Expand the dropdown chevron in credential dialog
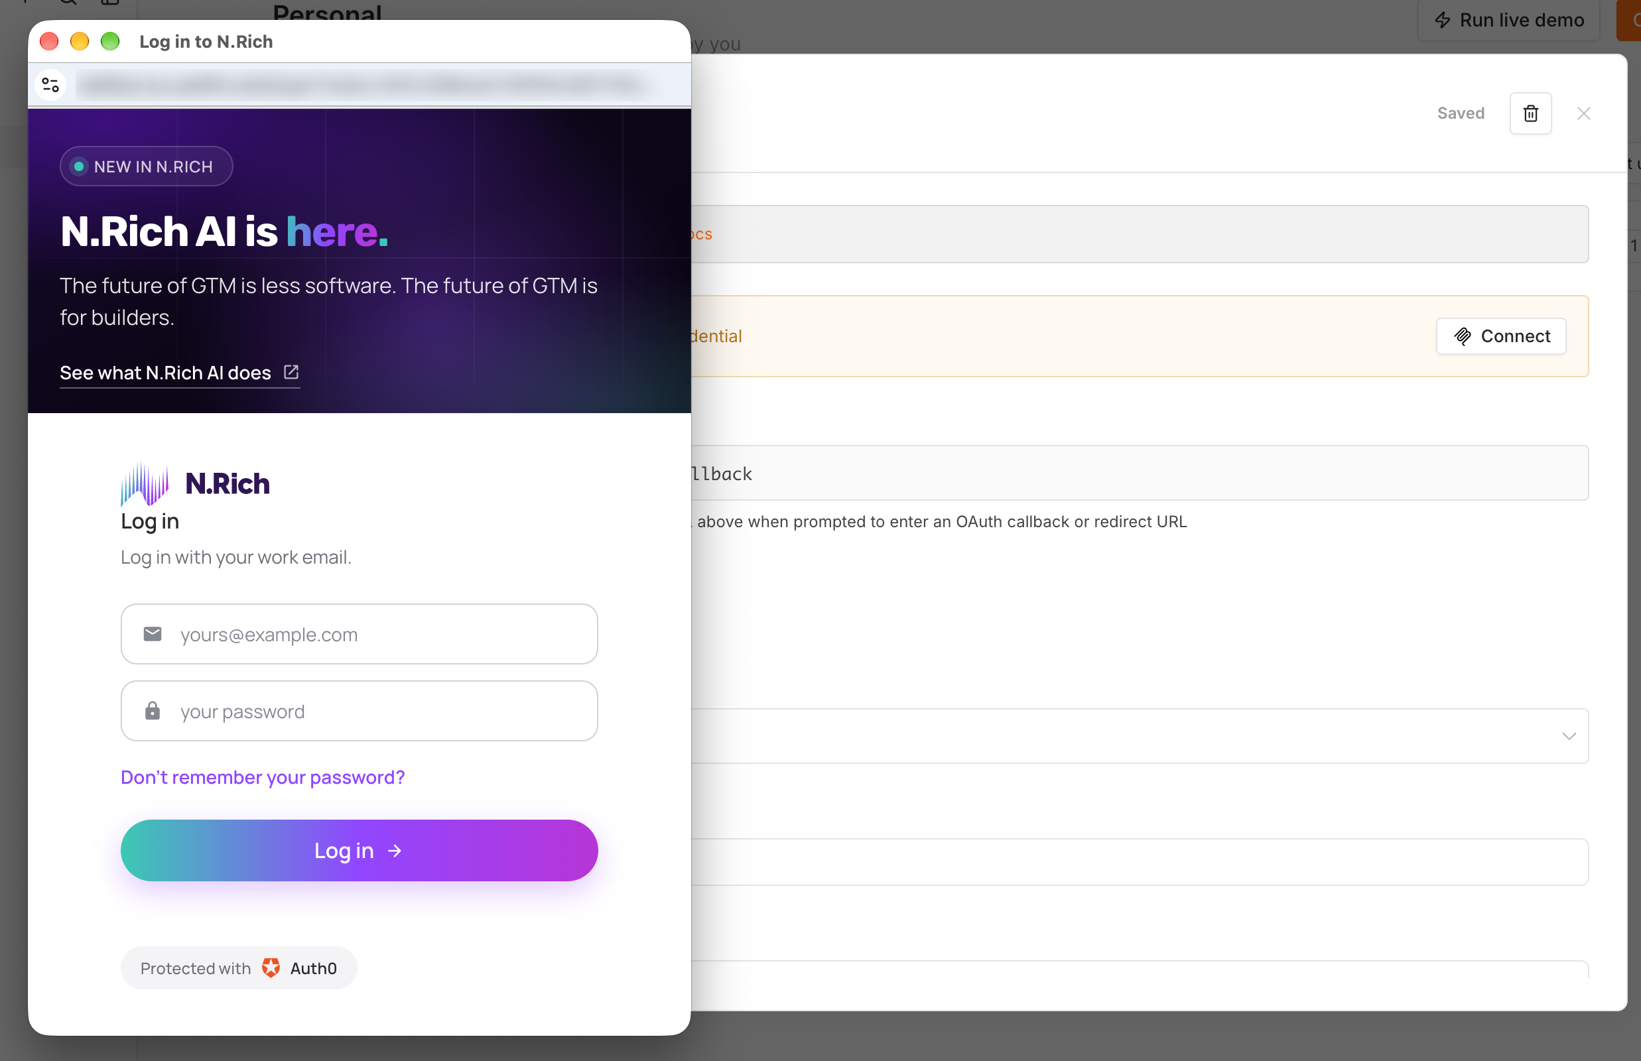The height and width of the screenshot is (1061, 1641). 1569,736
